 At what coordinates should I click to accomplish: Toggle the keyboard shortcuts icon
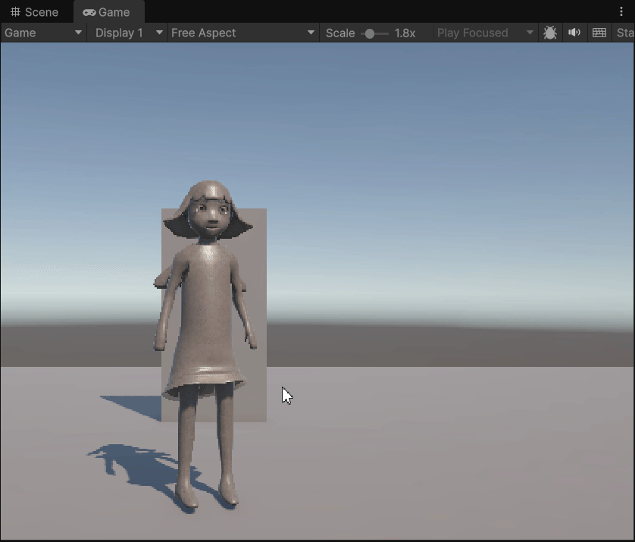(599, 33)
